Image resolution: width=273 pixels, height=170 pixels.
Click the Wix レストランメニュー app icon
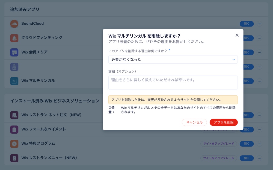click(x=14, y=158)
